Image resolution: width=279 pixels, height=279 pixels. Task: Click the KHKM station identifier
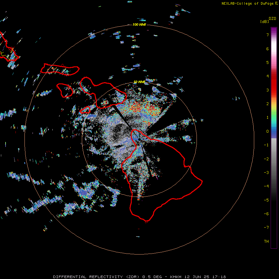(176, 277)
